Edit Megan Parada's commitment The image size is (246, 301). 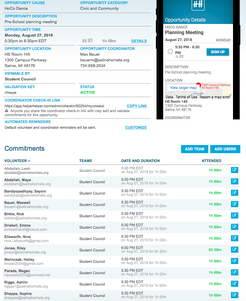pyautogui.click(x=235, y=272)
